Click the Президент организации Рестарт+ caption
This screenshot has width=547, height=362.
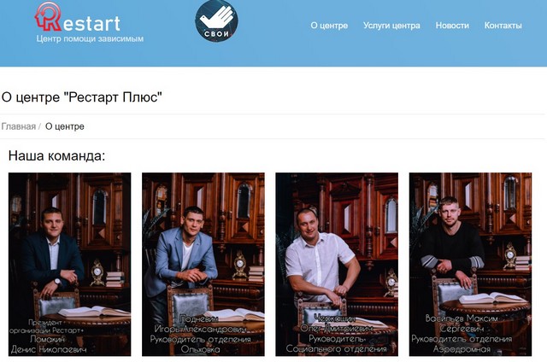(46, 326)
